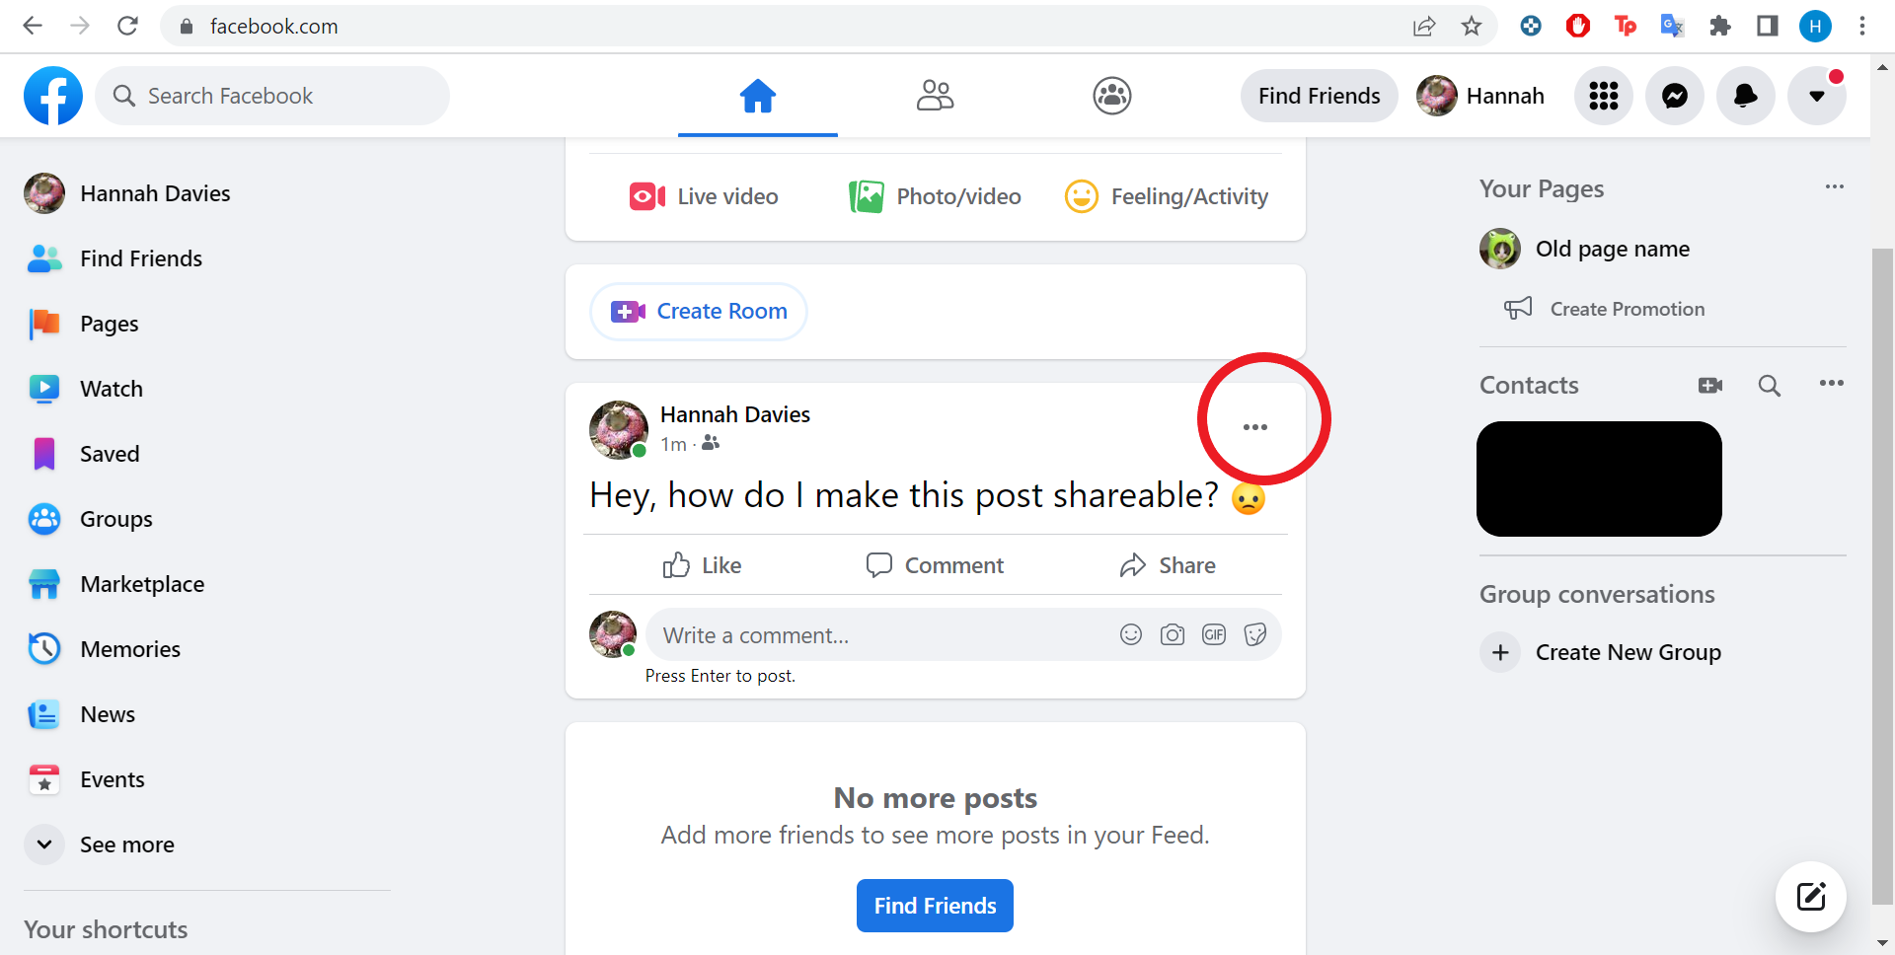The width and height of the screenshot is (1895, 955).
Task: Open Contacts options three-dot menu
Action: click(1832, 384)
